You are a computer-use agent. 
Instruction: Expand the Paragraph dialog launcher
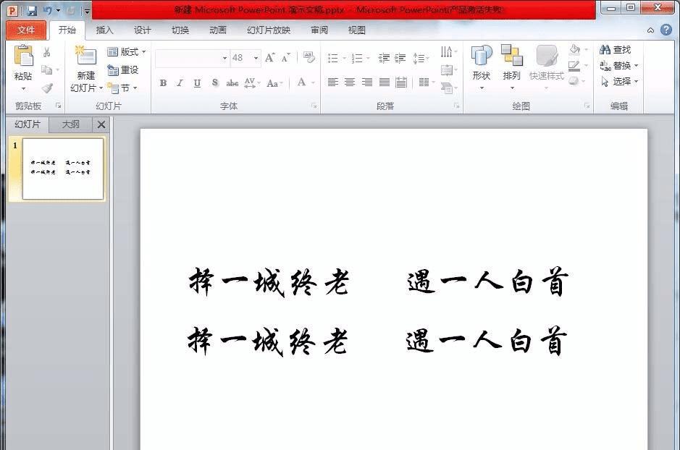click(457, 106)
